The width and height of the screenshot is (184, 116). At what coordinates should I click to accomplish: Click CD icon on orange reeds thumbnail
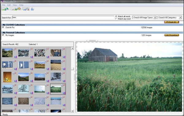click(x=13, y=73)
